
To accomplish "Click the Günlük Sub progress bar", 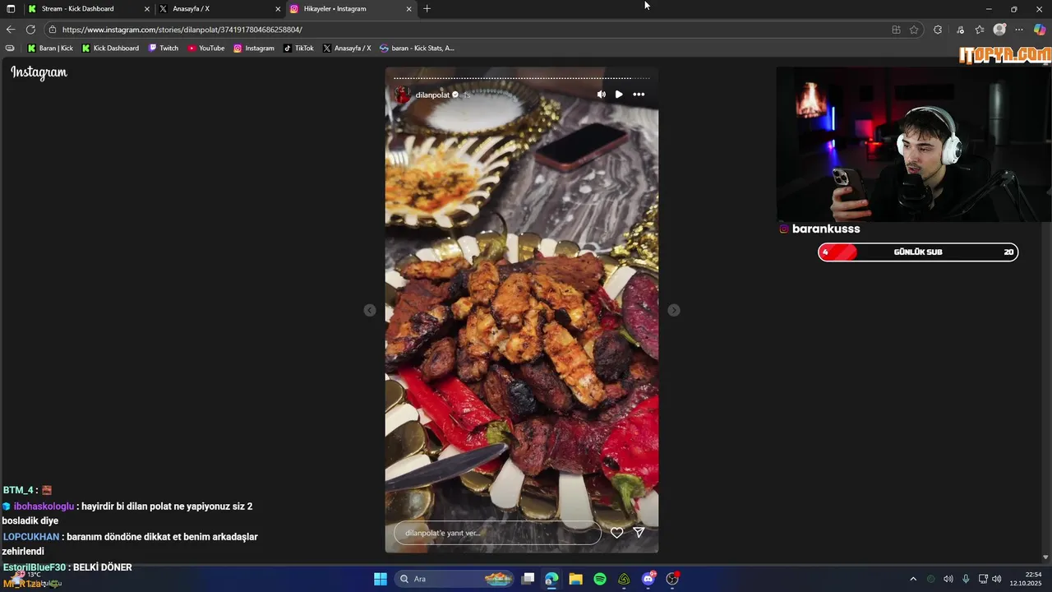I will coord(918,252).
